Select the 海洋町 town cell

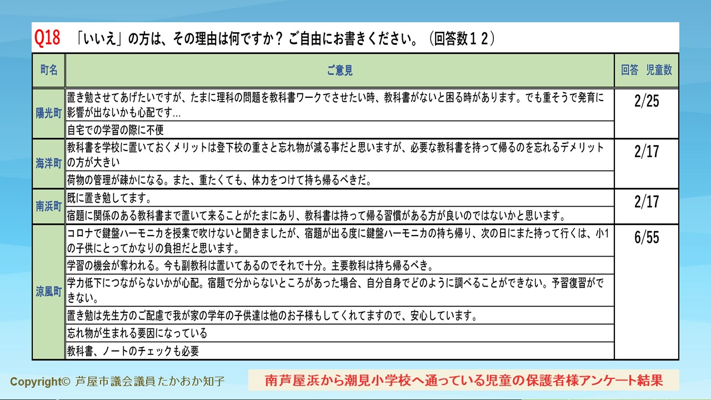(49, 164)
